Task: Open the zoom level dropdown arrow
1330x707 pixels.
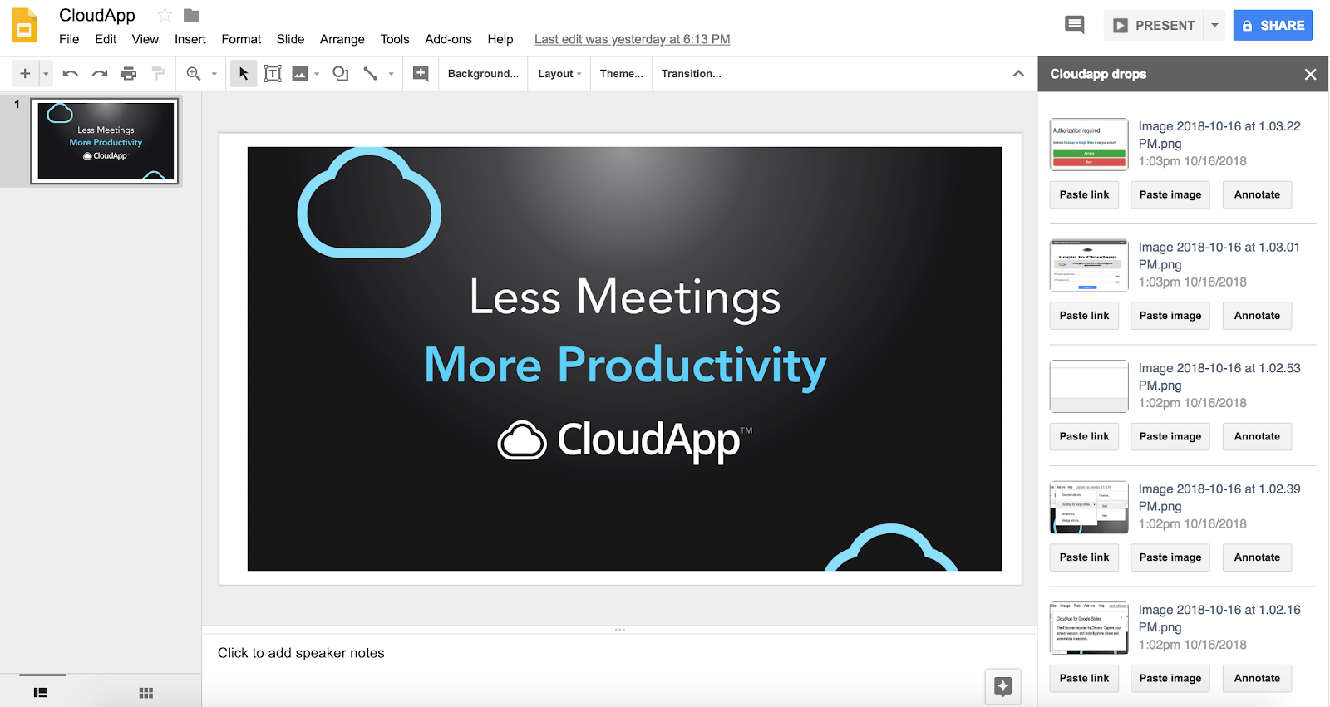Action: pos(214,74)
